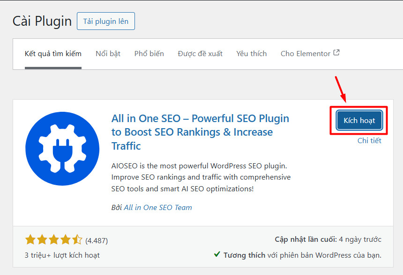This screenshot has width=403, height=275.
Task: Activate the plugin with Kích hoạt button
Action: pos(359,120)
